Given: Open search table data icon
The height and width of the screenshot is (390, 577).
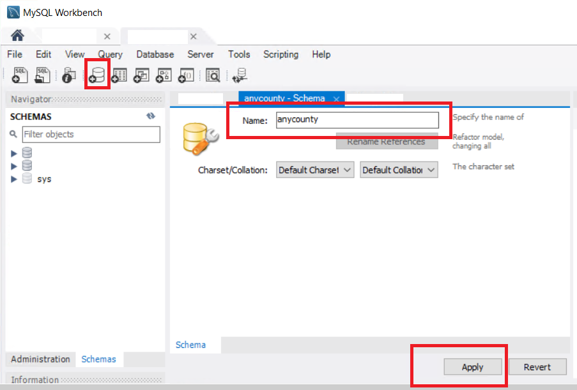Looking at the screenshot, I should tap(213, 75).
